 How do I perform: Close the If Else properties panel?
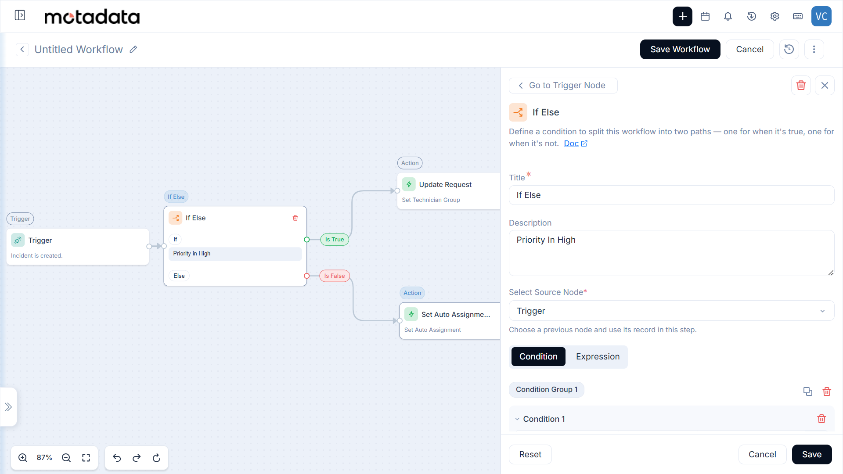tap(825, 85)
